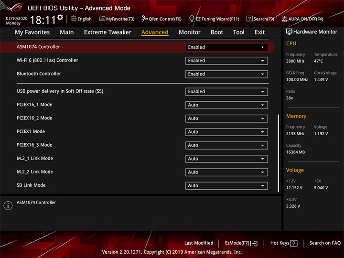Switch to the My Favorites tab
Screen dimensions: 344x258
click(32, 32)
